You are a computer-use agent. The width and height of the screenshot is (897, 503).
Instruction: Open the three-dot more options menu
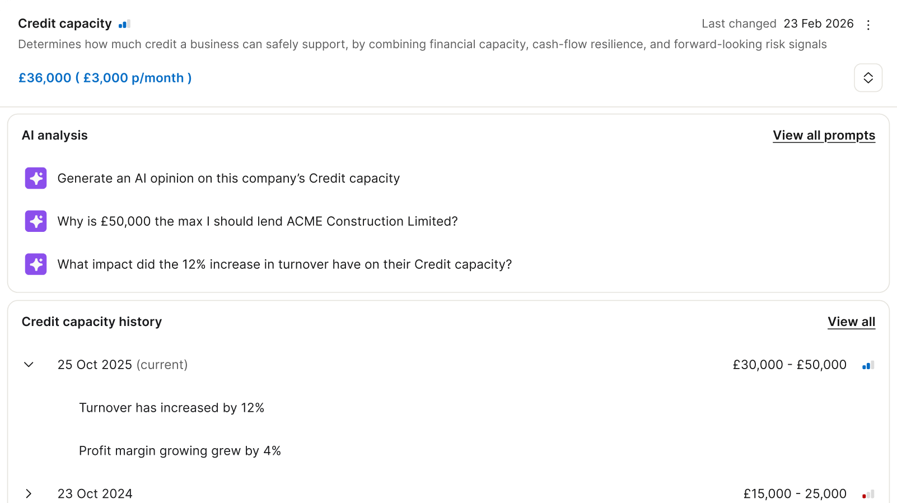(868, 25)
